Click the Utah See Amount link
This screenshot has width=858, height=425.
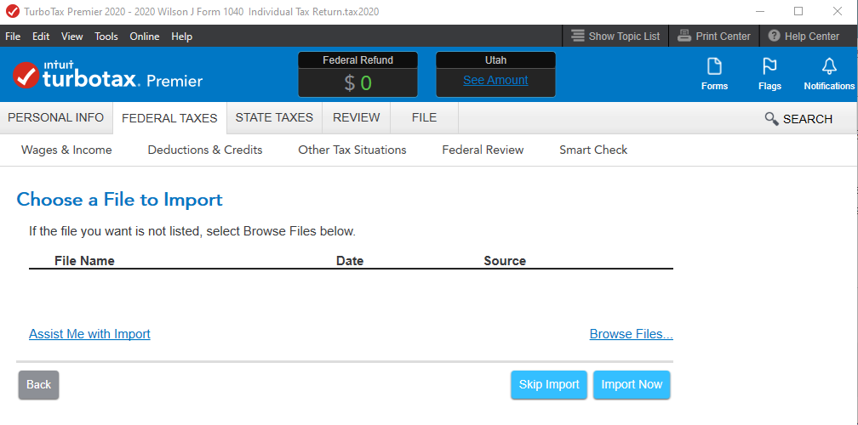(x=495, y=80)
